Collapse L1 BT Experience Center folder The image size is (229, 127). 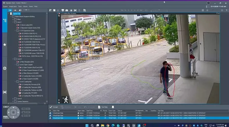tap(15, 30)
